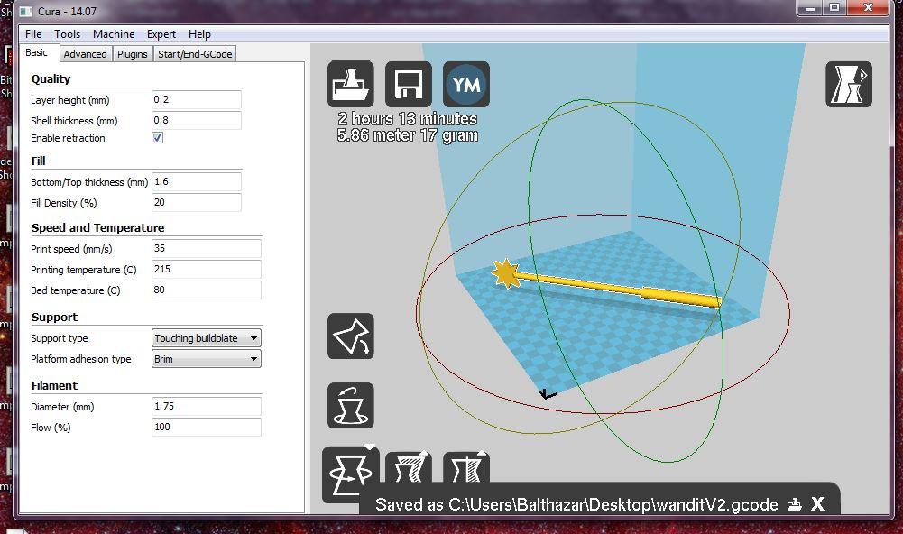The image size is (903, 534).
Task: Click the Cura window app icon
Action: [25, 12]
